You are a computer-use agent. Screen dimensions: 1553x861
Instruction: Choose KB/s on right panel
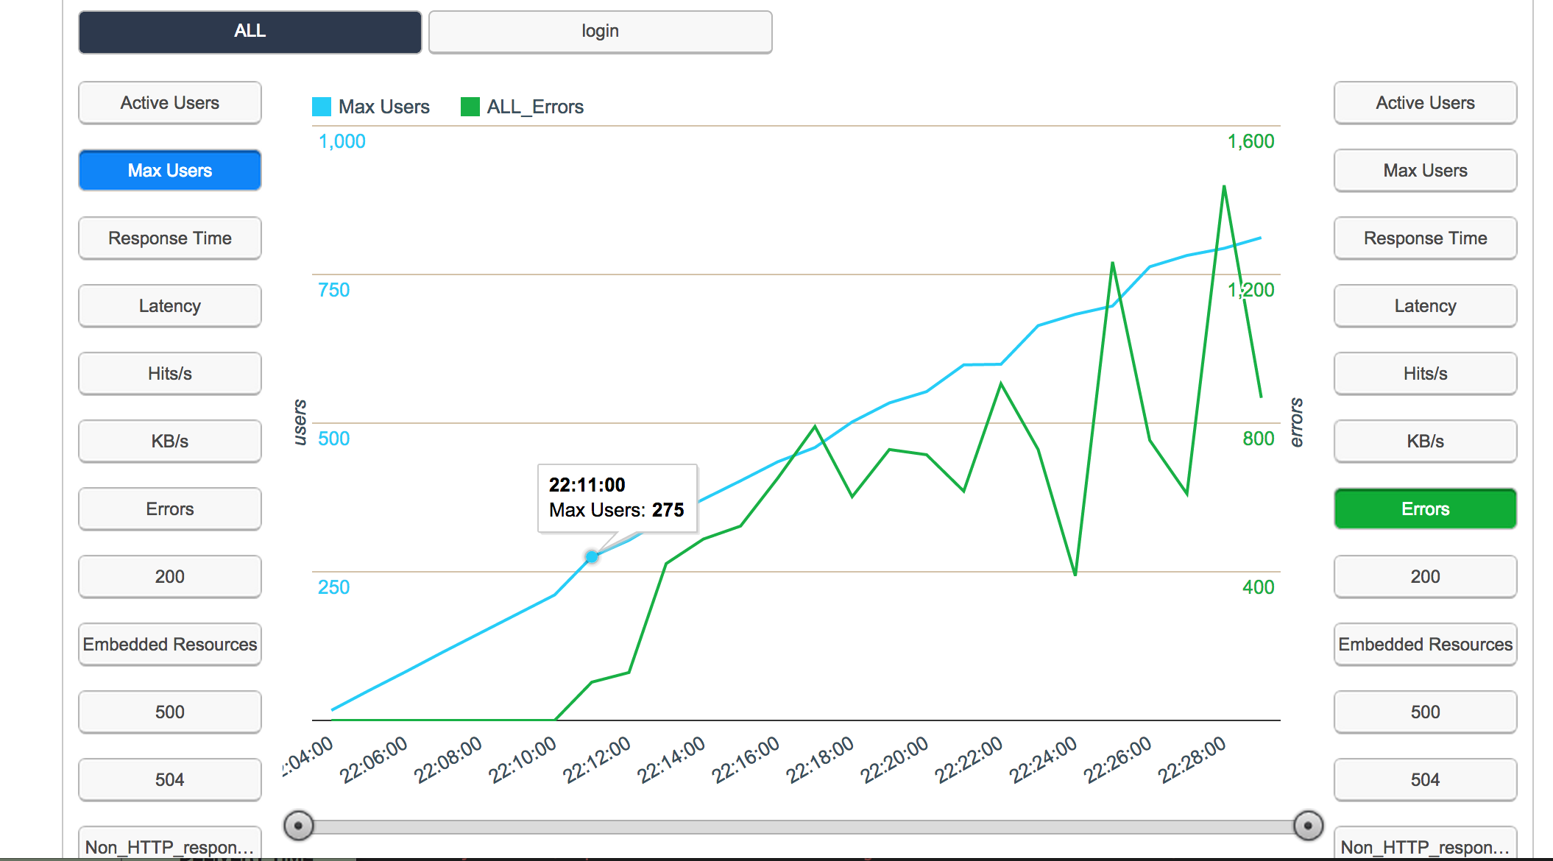1425,442
